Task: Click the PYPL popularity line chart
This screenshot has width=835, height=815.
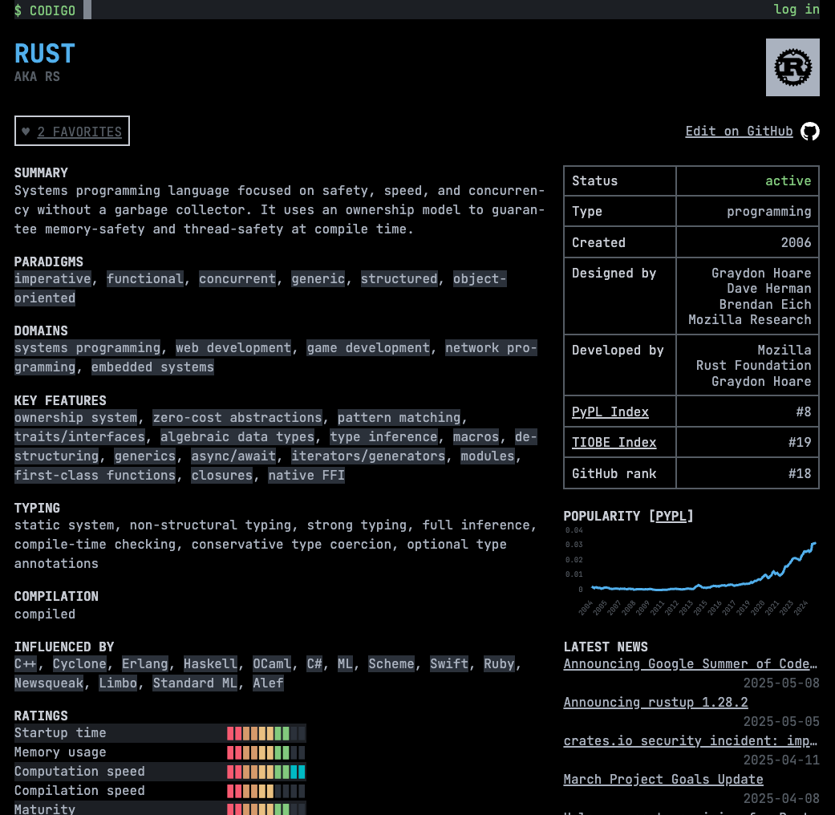Action: tap(691, 570)
